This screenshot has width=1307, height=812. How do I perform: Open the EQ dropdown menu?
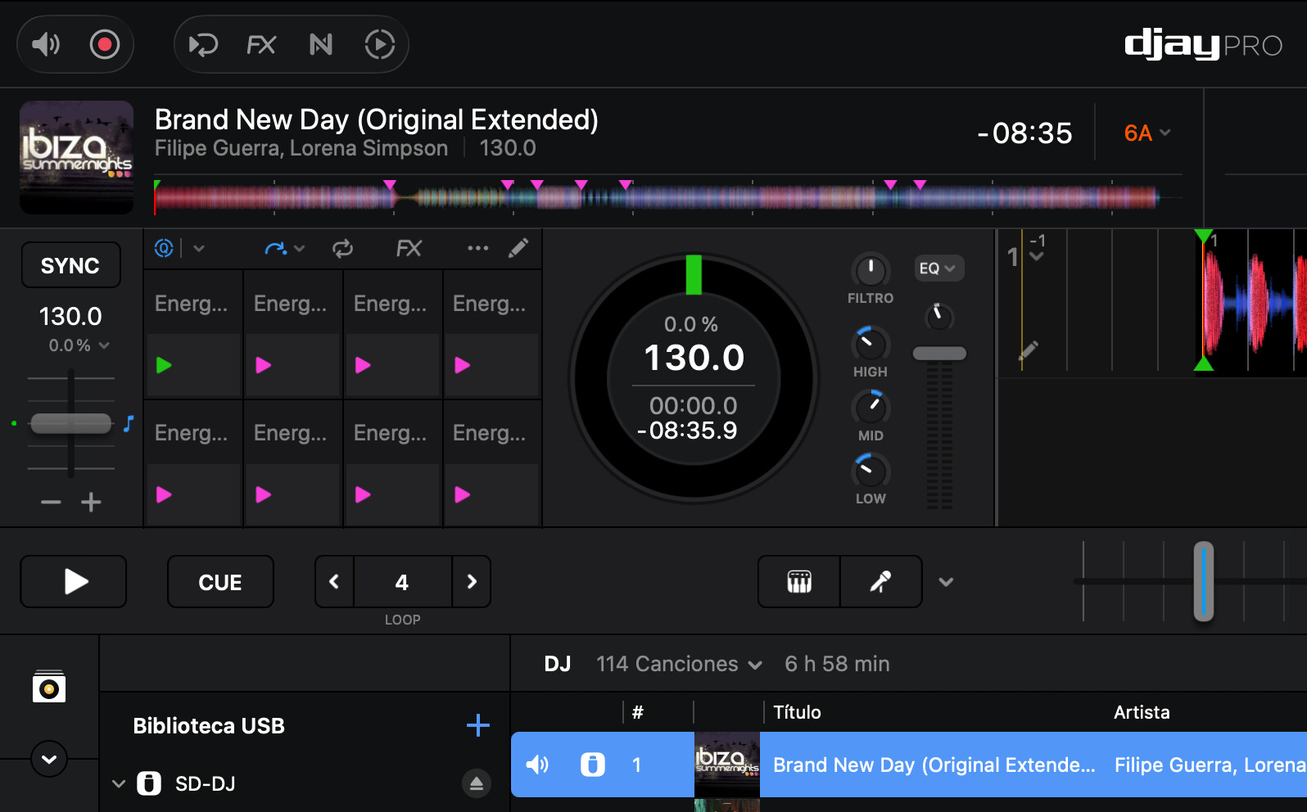pyautogui.click(x=938, y=268)
